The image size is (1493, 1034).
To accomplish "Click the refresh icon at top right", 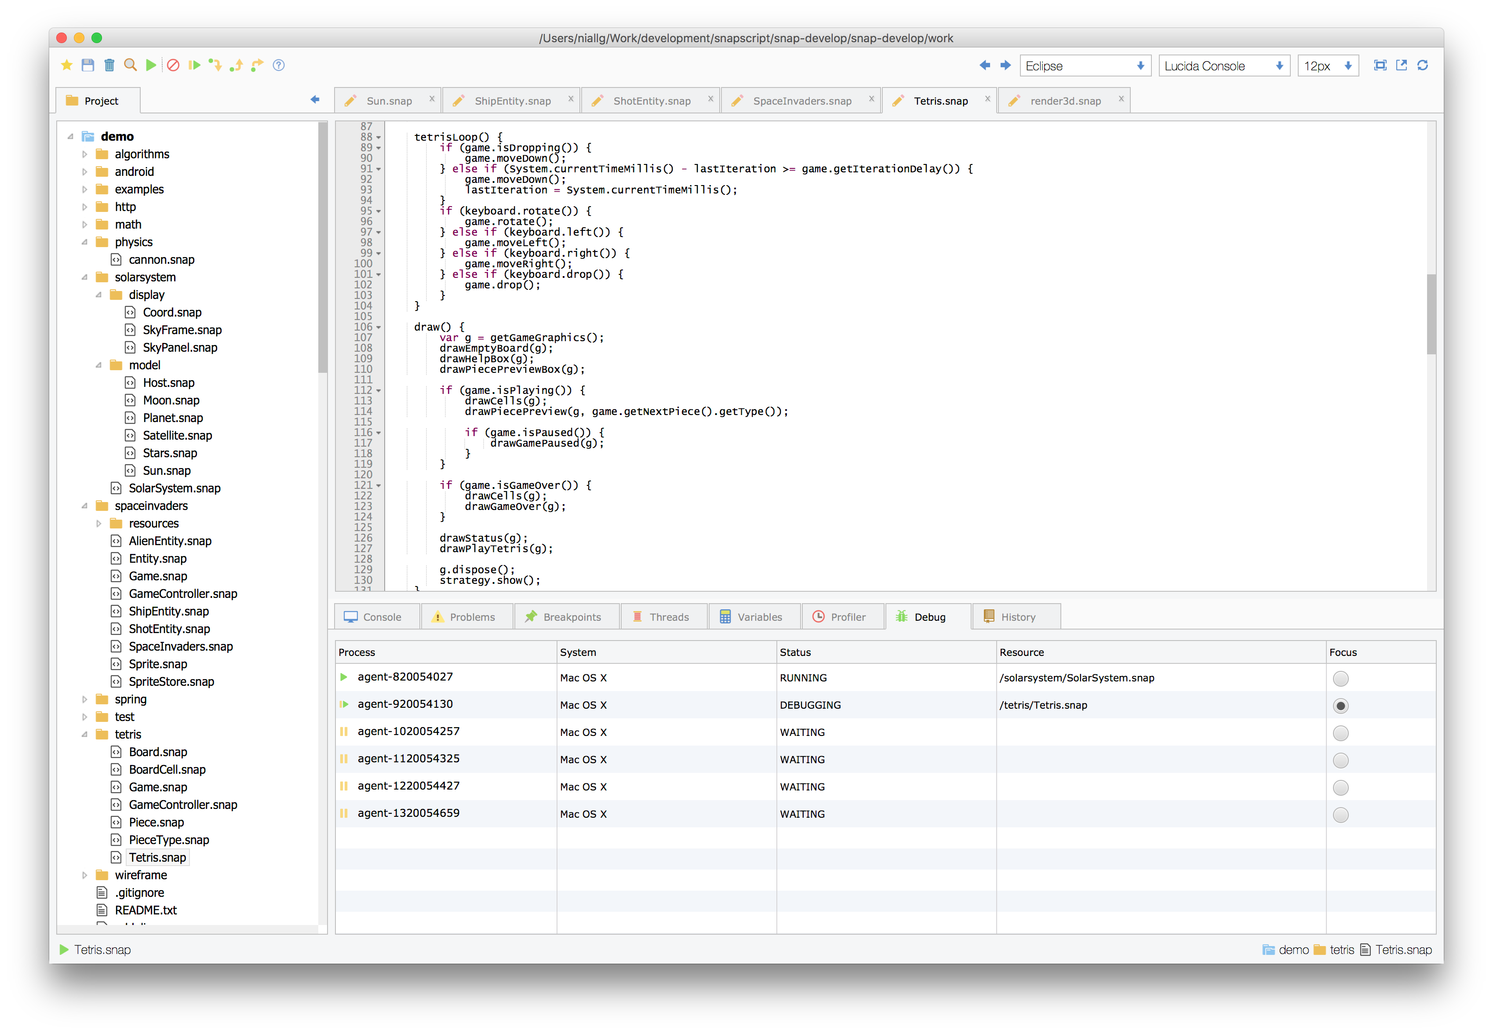I will tap(1422, 66).
